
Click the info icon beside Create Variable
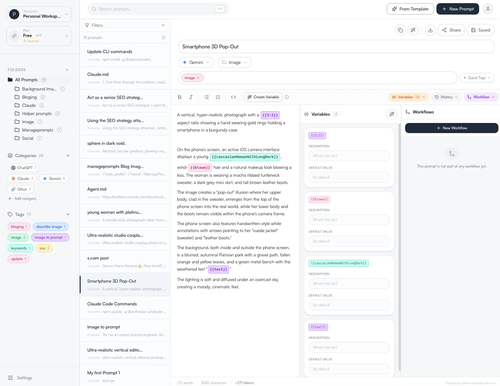287,97
